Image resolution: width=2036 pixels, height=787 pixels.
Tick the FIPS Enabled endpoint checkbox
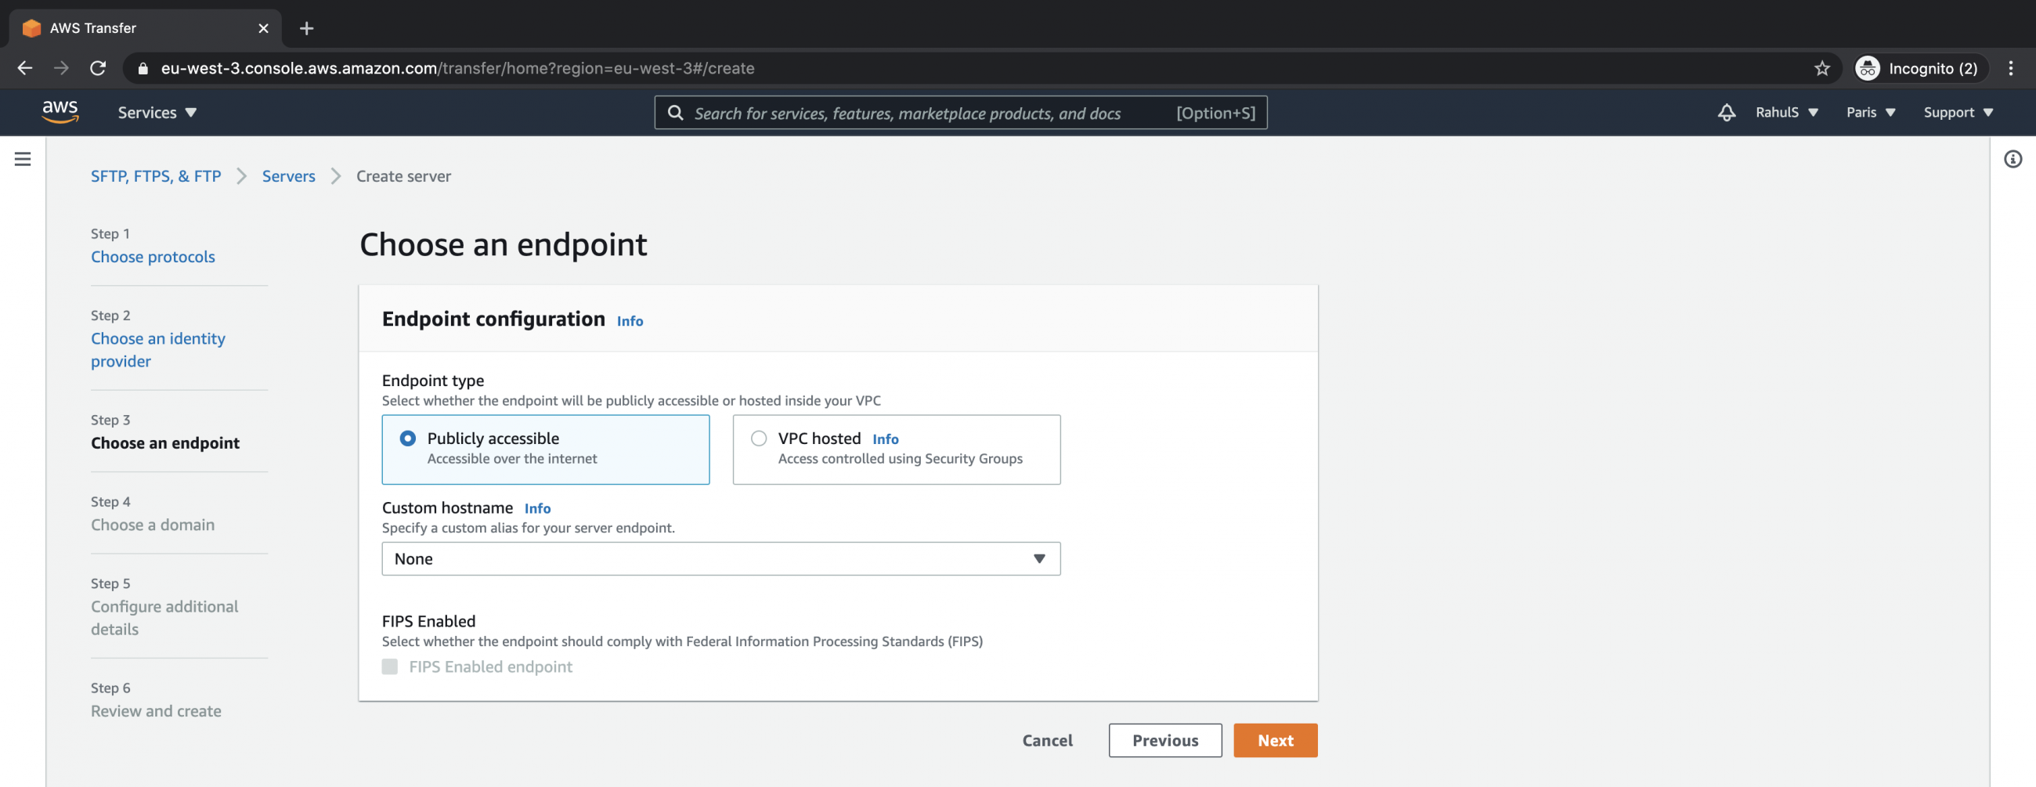390,667
